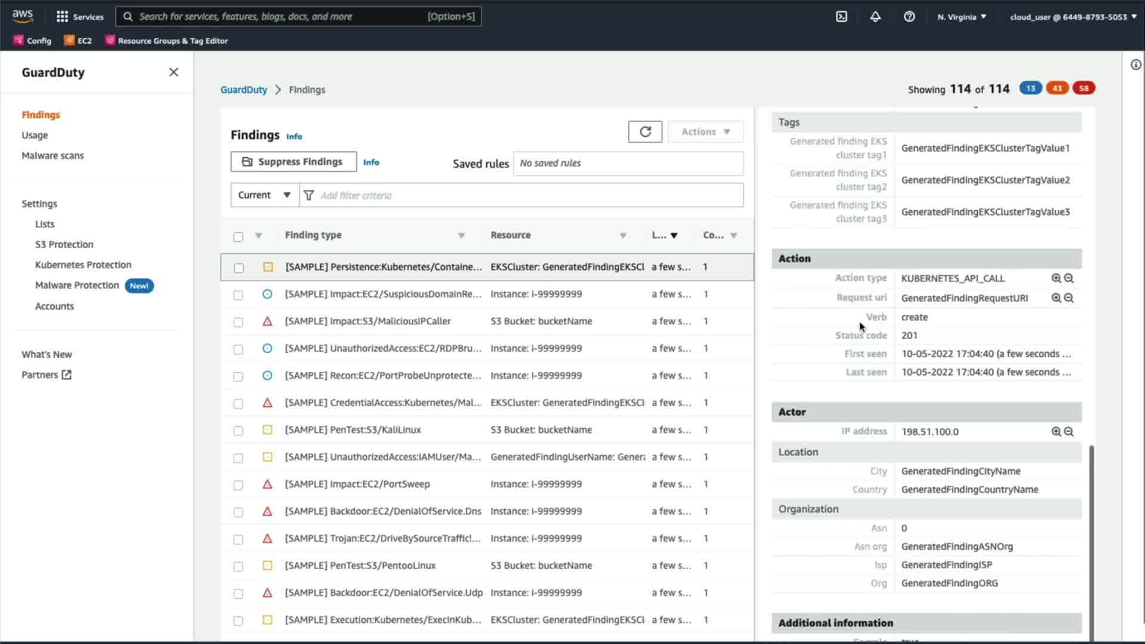This screenshot has width=1145, height=644.
Task: Select the PenTest:S3/KaliLinux finding checkbox
Action: [x=238, y=431]
